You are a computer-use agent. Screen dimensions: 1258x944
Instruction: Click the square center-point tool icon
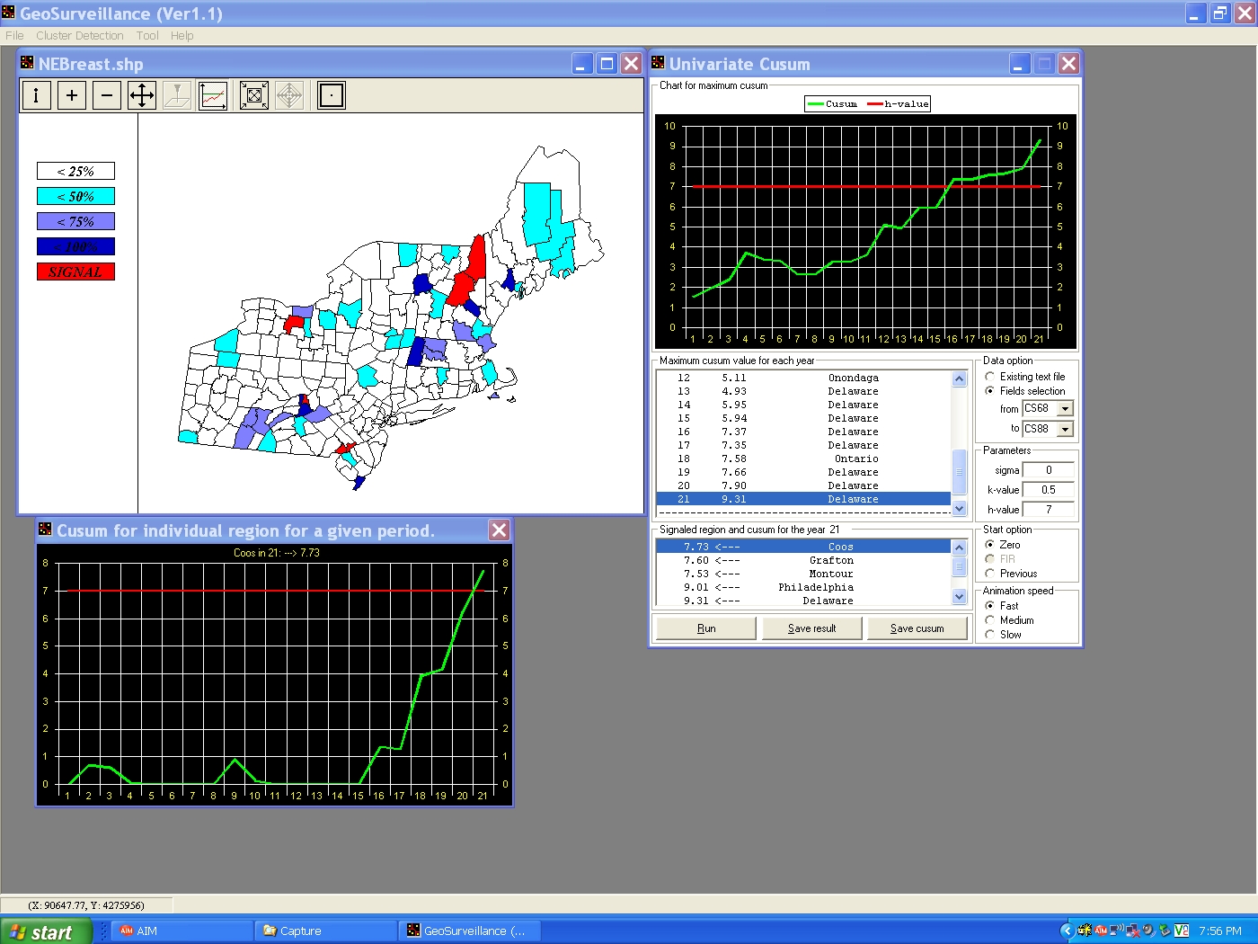(x=332, y=95)
